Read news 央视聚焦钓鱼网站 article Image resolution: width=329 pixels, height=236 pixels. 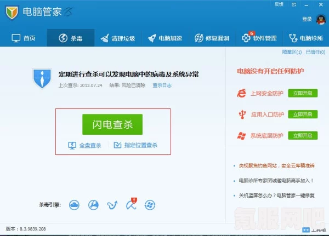276,166
